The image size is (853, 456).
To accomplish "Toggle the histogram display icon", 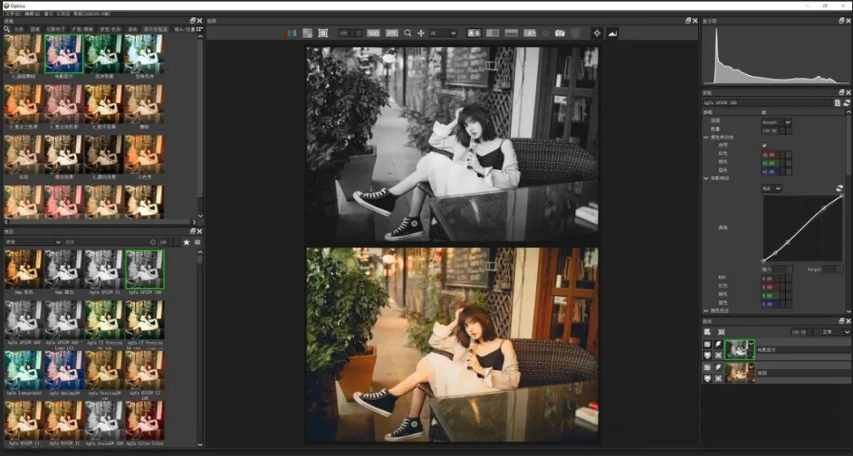I will coord(612,33).
